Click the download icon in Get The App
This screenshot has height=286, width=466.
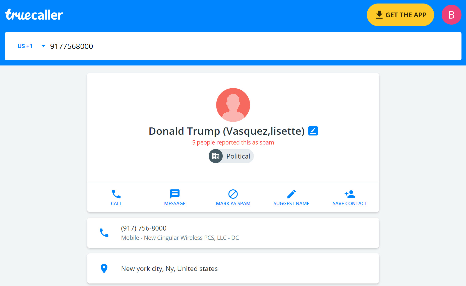tap(379, 15)
